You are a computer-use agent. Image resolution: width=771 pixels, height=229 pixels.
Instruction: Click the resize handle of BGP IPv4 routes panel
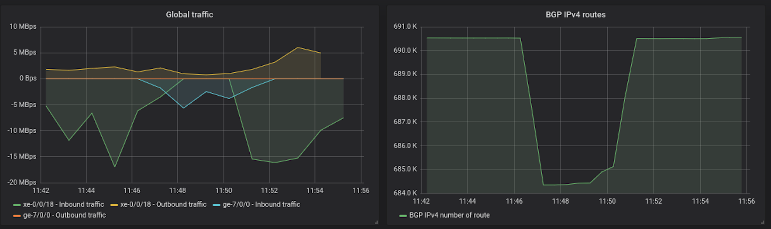pos(762,222)
